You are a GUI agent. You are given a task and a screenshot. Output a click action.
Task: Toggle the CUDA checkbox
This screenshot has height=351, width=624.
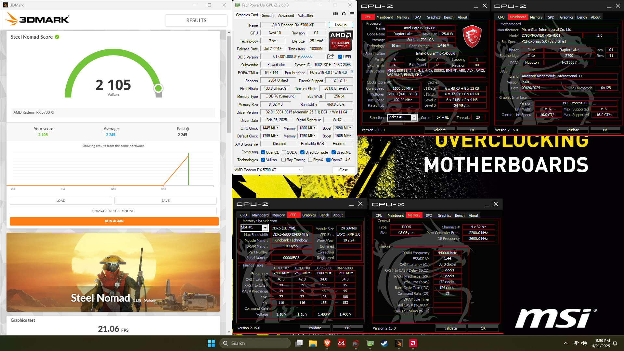click(x=284, y=152)
